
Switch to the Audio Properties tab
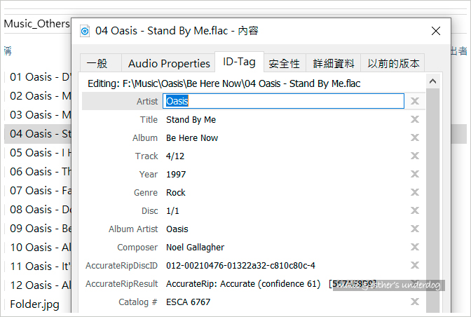coord(169,63)
